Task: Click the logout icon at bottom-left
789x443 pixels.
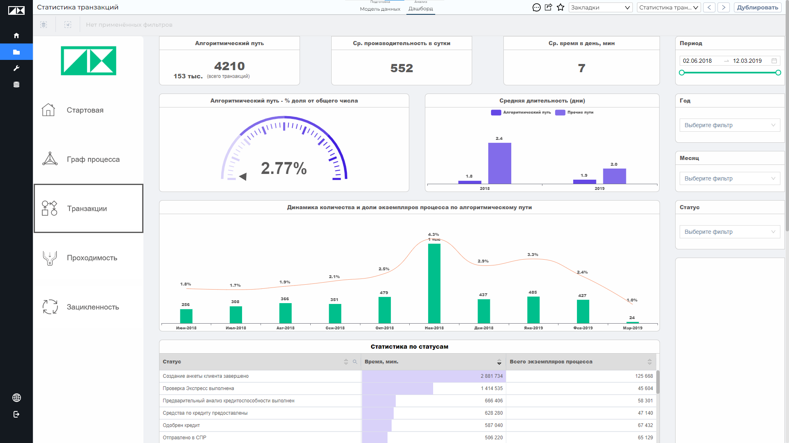Action: (x=16, y=414)
